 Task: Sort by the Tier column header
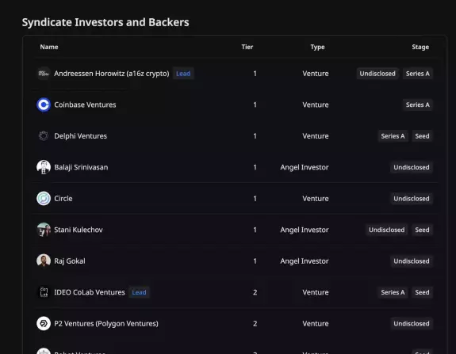tap(247, 47)
